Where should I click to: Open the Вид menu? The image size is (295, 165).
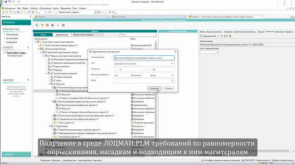(x=19, y=8)
